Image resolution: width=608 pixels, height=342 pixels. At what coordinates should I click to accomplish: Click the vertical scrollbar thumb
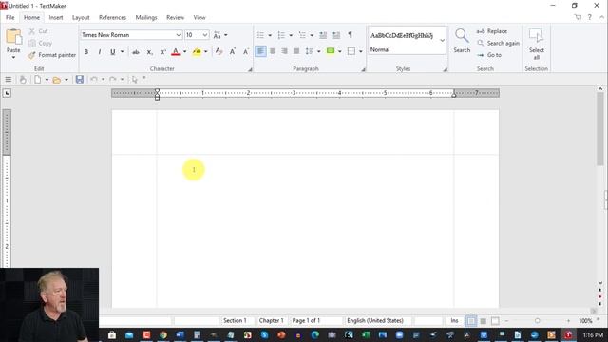pos(600,130)
